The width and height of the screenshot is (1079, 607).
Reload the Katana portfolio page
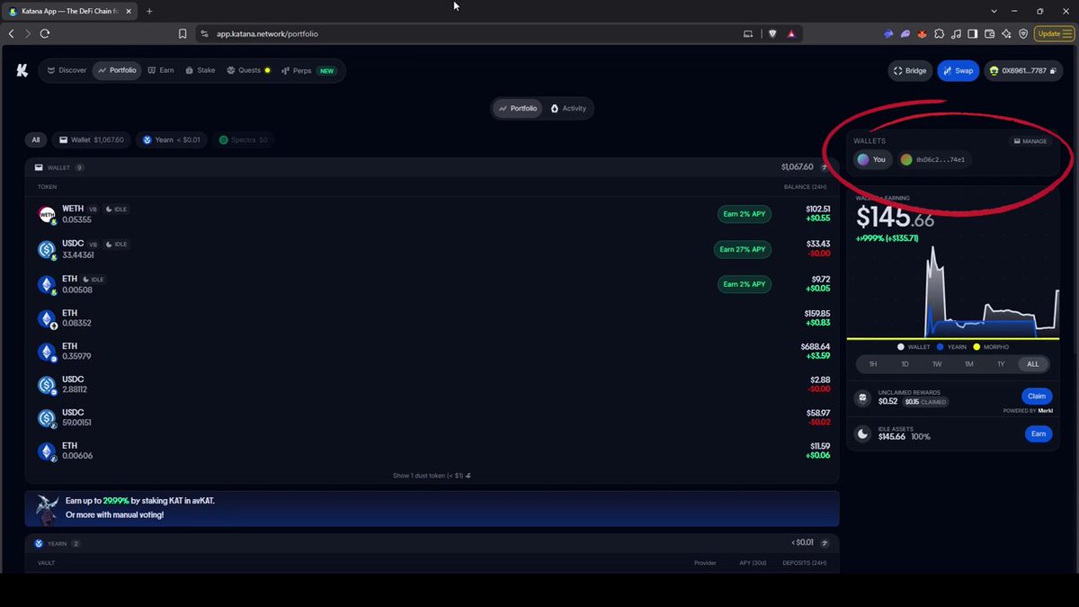(x=44, y=33)
